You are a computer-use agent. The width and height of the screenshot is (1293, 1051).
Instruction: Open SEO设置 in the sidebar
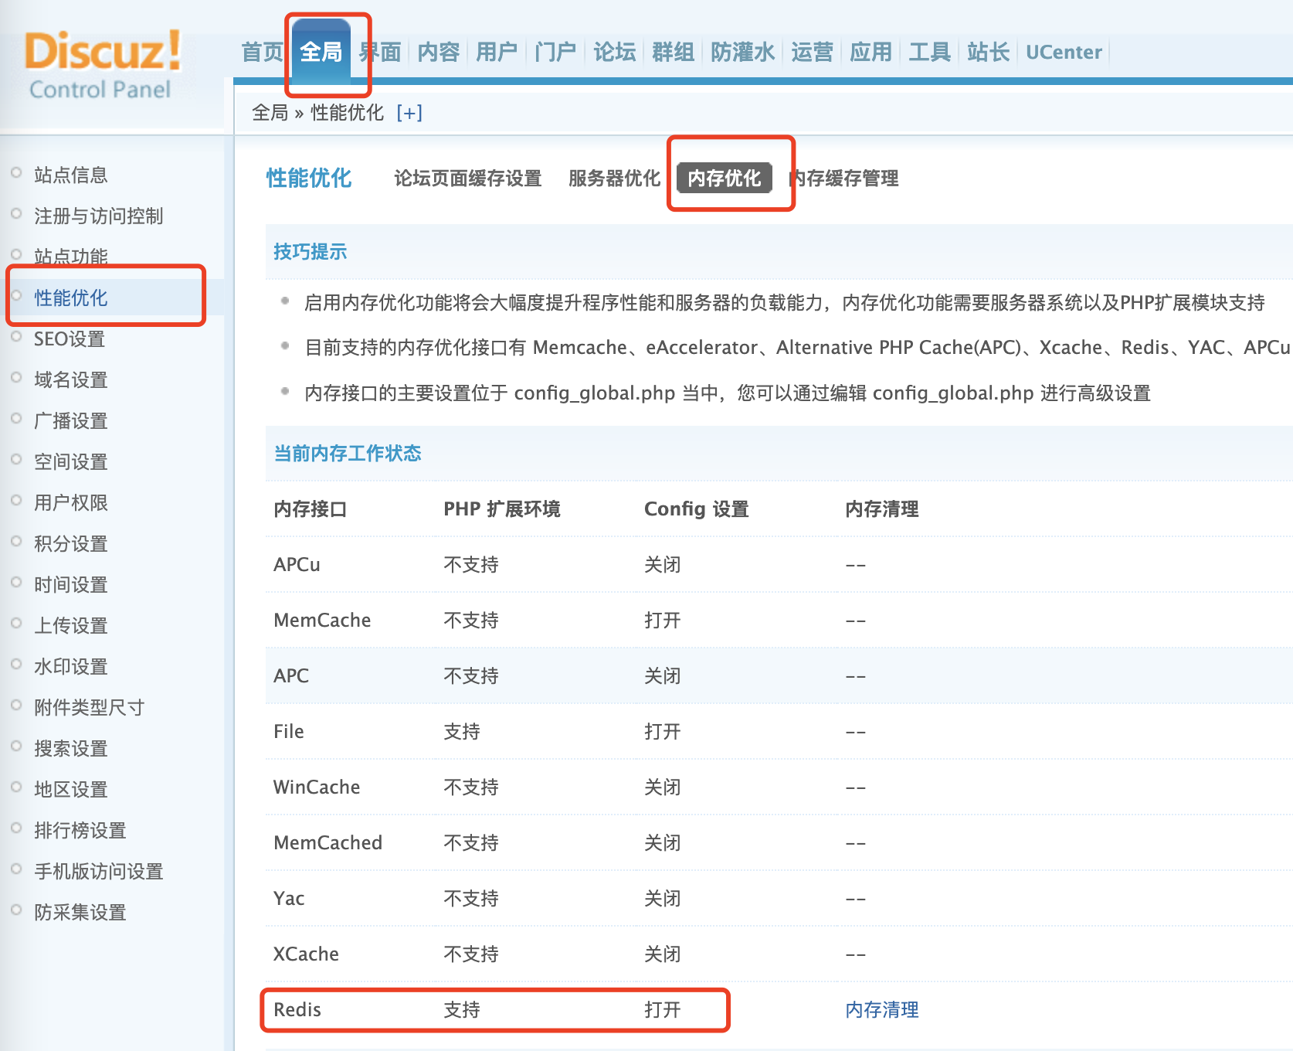click(x=70, y=338)
